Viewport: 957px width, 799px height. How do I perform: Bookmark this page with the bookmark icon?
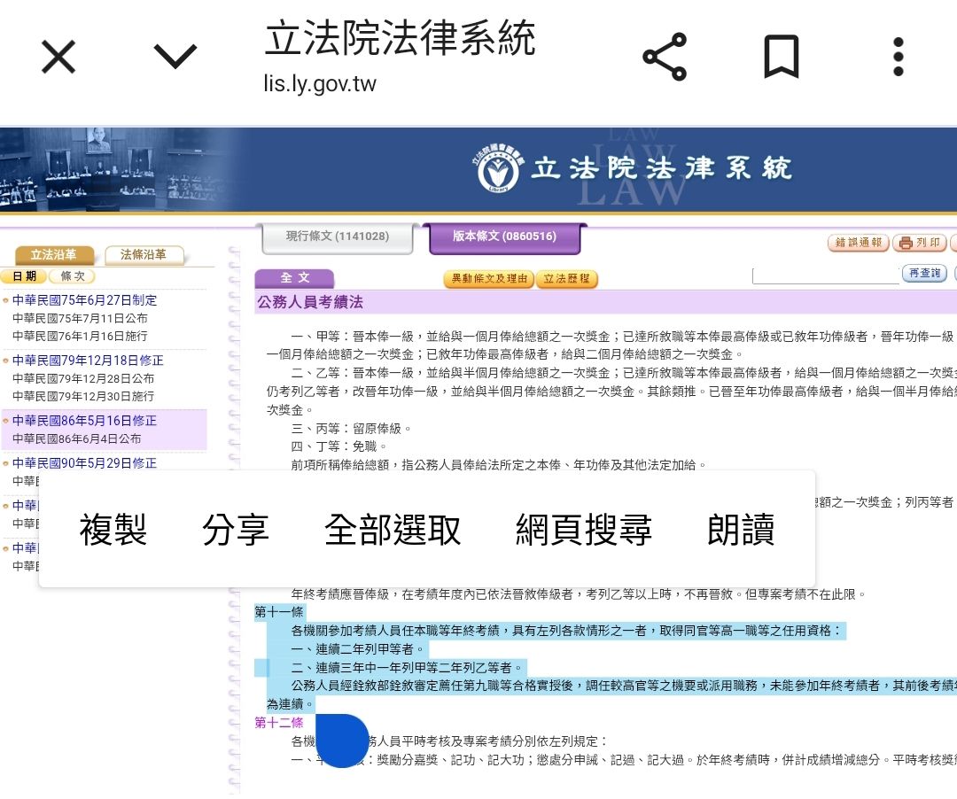tap(781, 58)
